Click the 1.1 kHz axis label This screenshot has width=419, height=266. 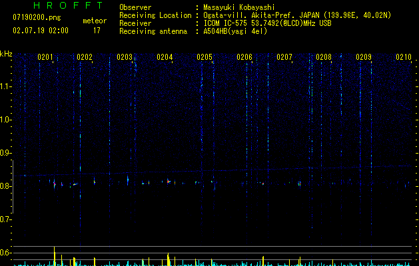(x=5, y=86)
